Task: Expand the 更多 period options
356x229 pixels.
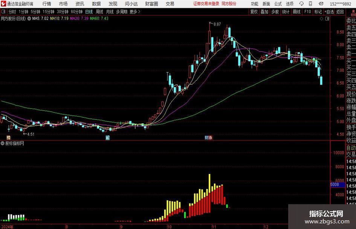Action: tap(135, 12)
